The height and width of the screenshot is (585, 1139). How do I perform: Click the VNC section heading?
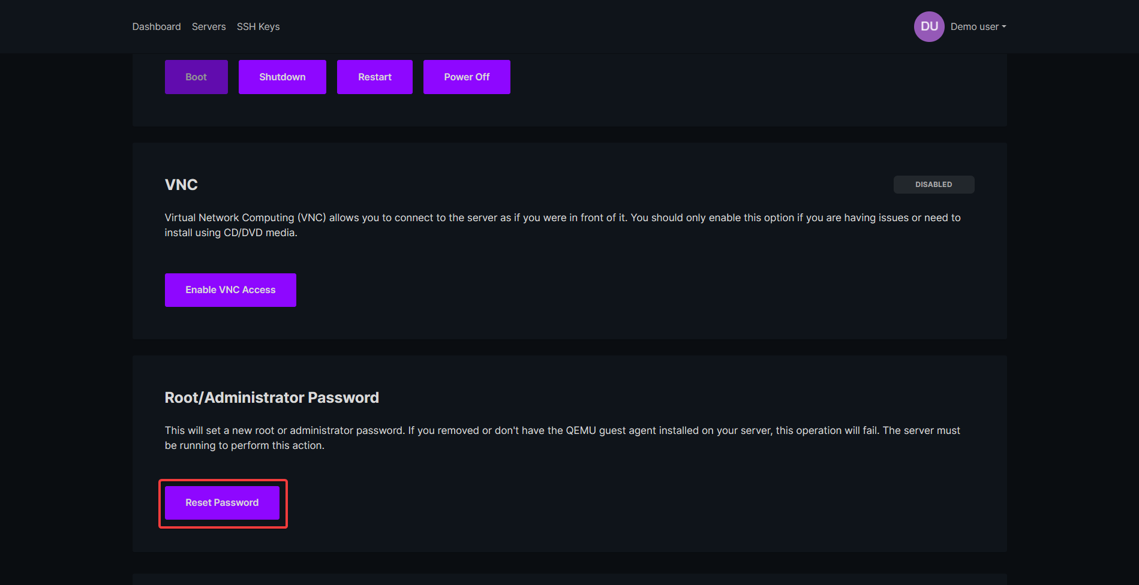[x=181, y=185]
